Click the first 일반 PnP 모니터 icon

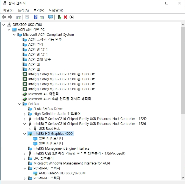tap(35, 139)
